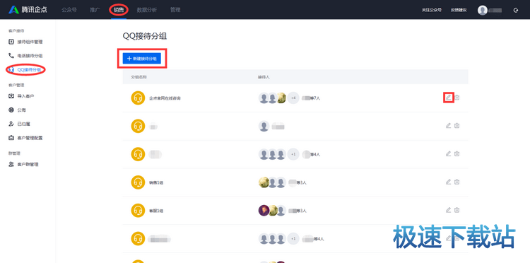
Task: Delete the 客服1组 group
Action: [x=457, y=209]
